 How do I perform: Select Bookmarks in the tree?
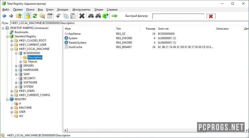click(x=21, y=32)
